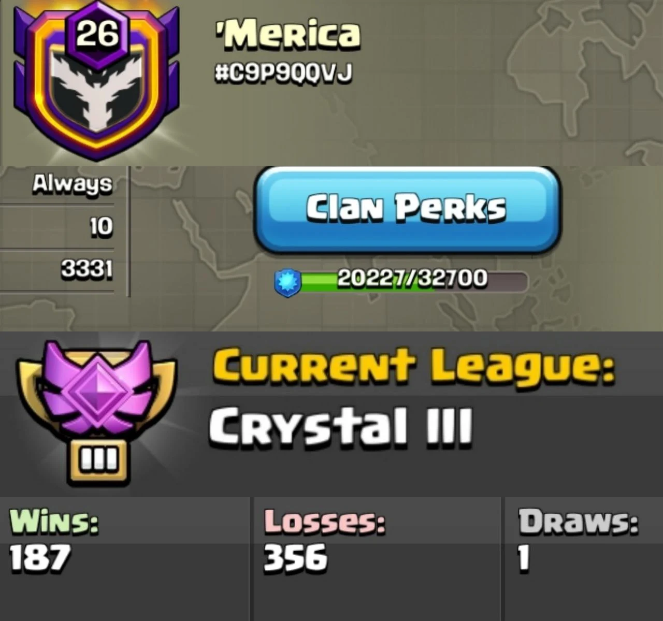Open the Clan Perks button
The width and height of the screenshot is (663, 621).
coord(407,209)
